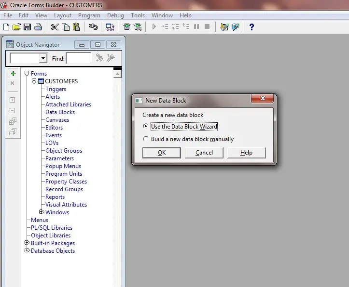Click the Paste clipboard icon
This screenshot has height=287, width=349.
click(76, 27)
